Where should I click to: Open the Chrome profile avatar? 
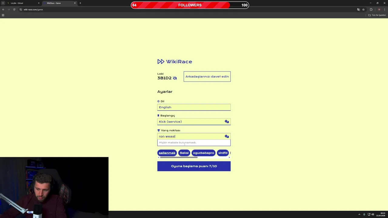click(x=379, y=9)
